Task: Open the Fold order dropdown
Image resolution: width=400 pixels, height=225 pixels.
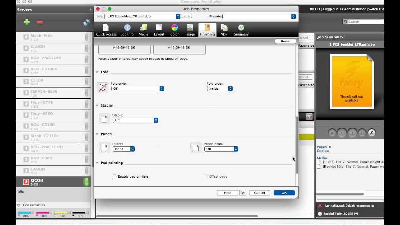Action: click(x=220, y=88)
